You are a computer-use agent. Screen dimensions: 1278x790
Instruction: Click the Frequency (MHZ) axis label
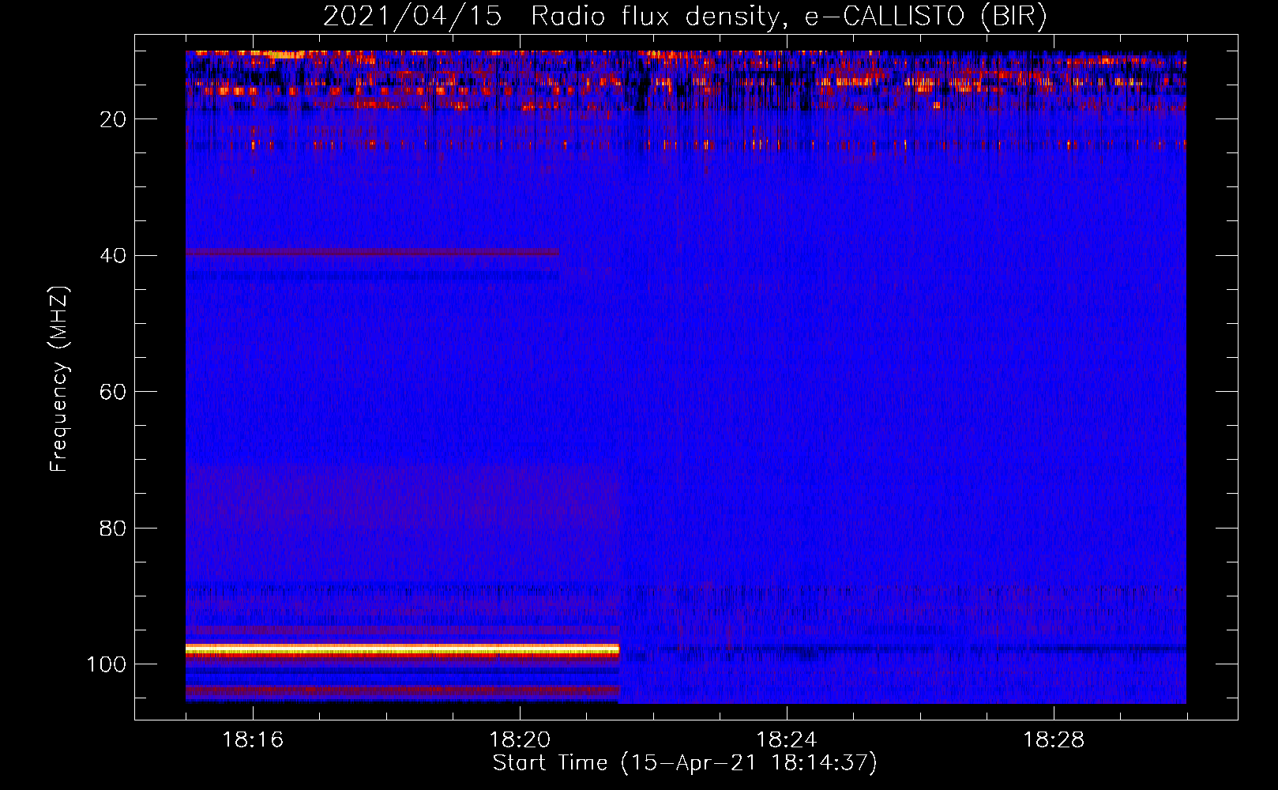click(59, 379)
